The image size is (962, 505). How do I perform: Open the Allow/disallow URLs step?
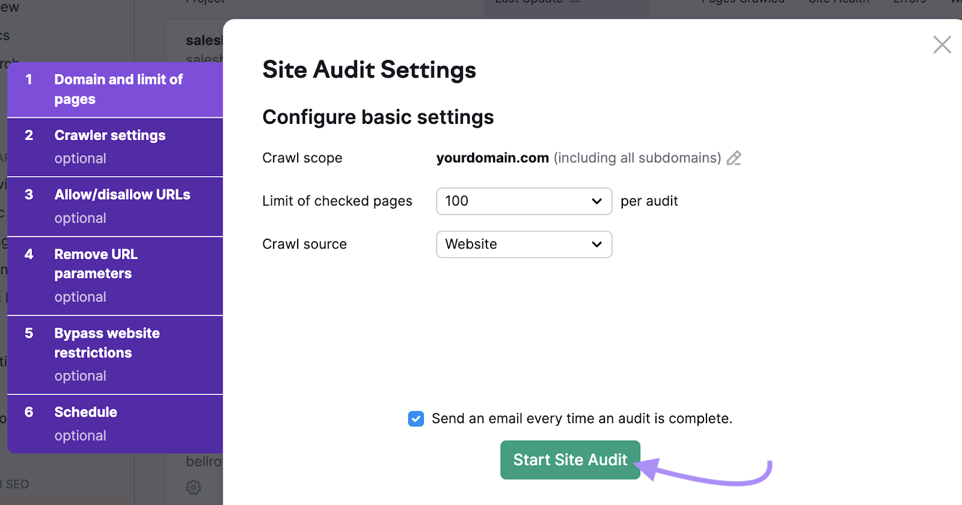click(115, 206)
